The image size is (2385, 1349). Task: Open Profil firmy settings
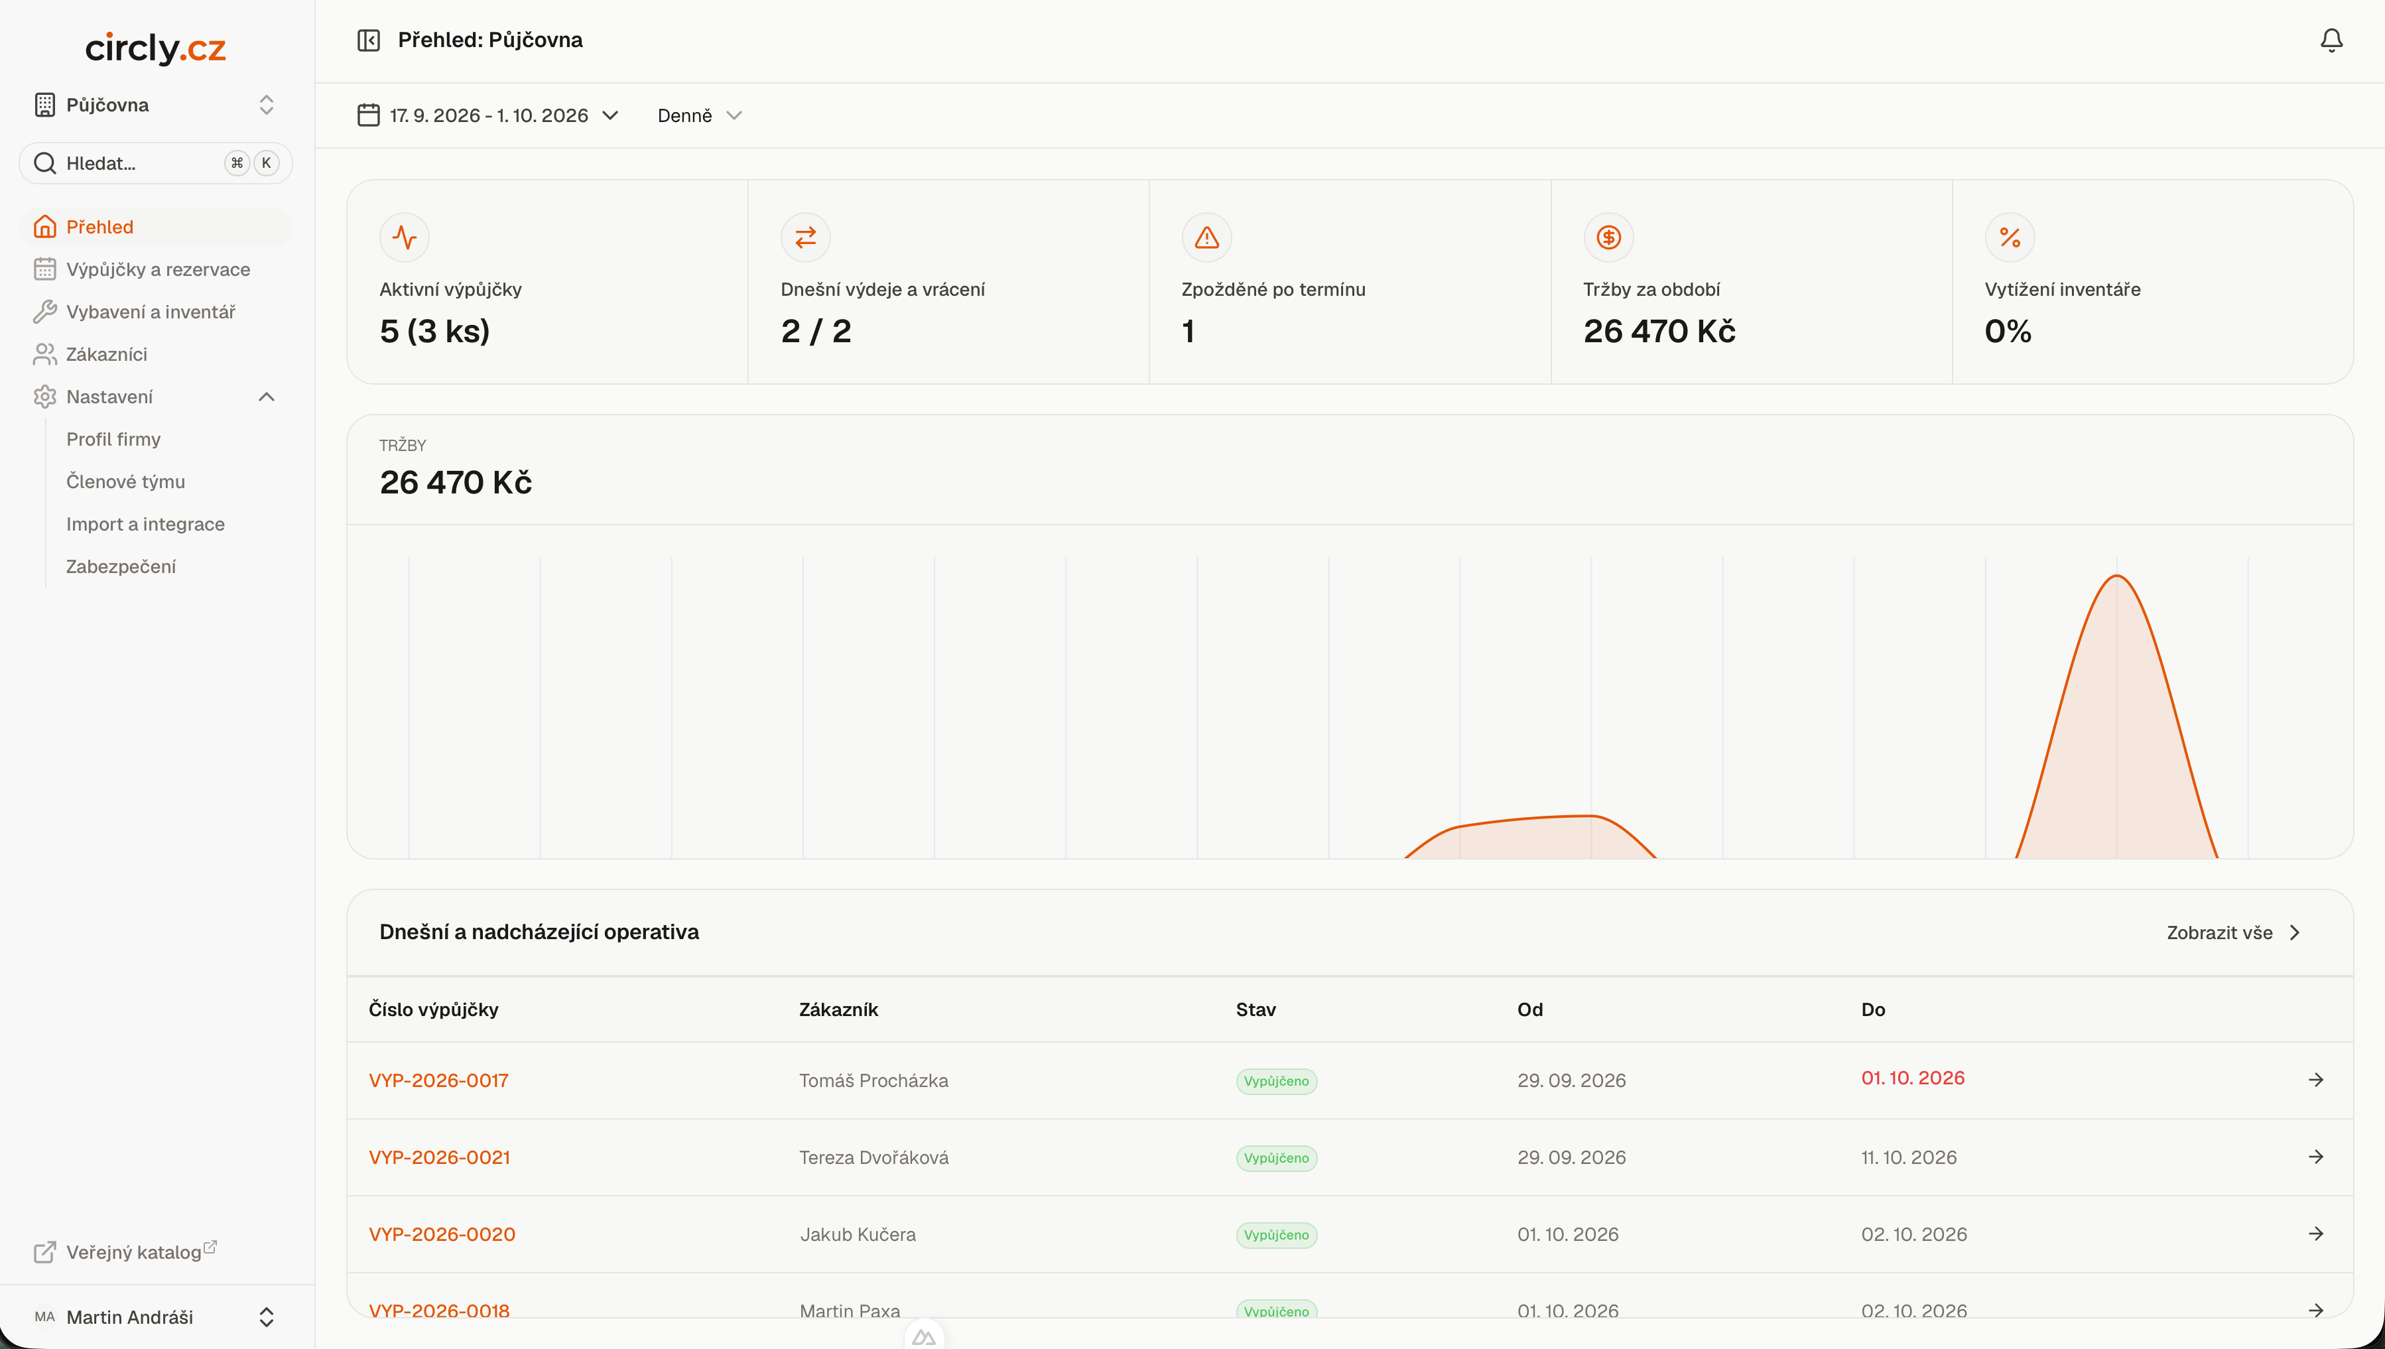point(113,439)
